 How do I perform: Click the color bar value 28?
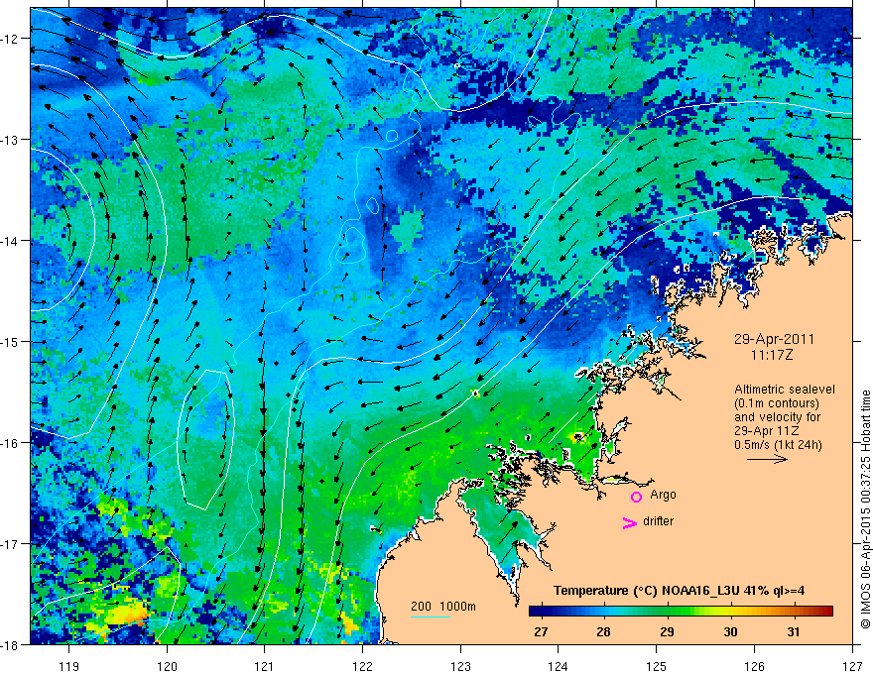coord(603,631)
